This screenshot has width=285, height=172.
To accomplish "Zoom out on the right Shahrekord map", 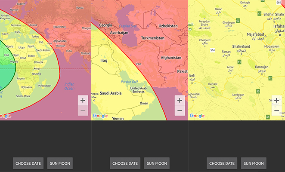I will pyautogui.click(x=276, y=111).
